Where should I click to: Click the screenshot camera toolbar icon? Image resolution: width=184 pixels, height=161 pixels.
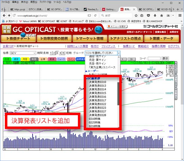168,15
